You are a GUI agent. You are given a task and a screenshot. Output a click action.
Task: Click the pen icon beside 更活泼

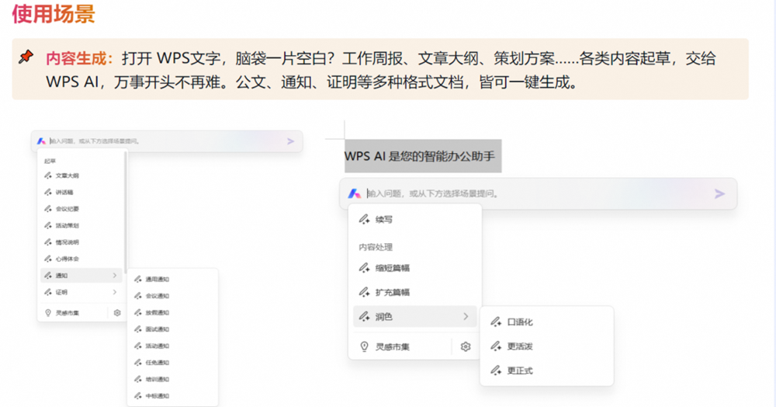(x=496, y=346)
